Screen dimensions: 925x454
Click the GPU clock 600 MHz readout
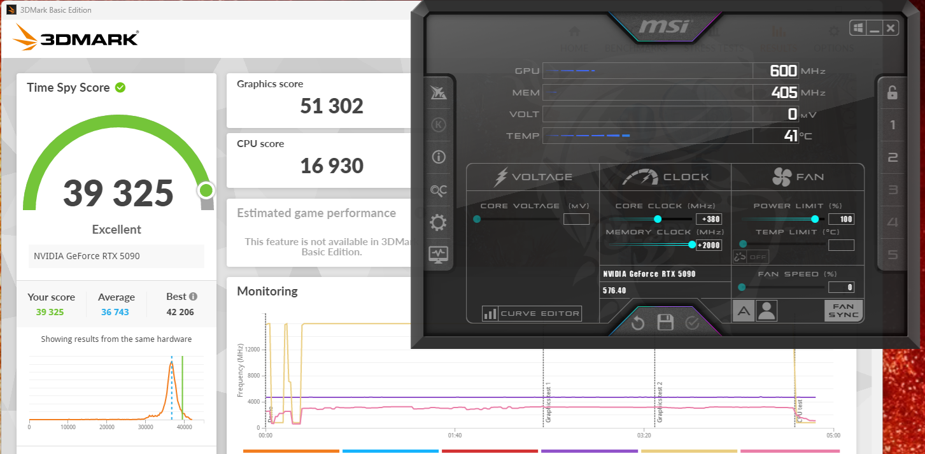click(x=783, y=71)
